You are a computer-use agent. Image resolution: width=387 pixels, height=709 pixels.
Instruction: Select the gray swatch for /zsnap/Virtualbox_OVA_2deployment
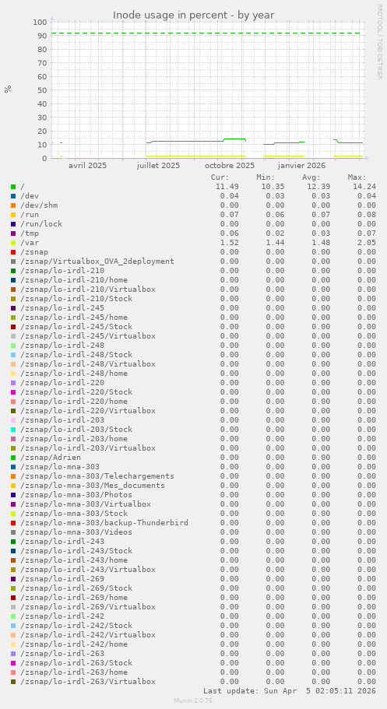tap(13, 261)
